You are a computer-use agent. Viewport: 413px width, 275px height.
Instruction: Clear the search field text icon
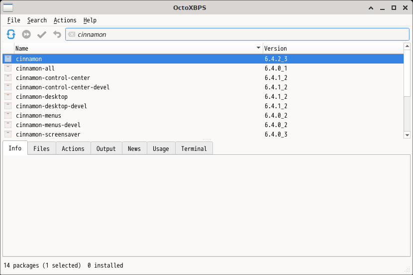click(72, 35)
